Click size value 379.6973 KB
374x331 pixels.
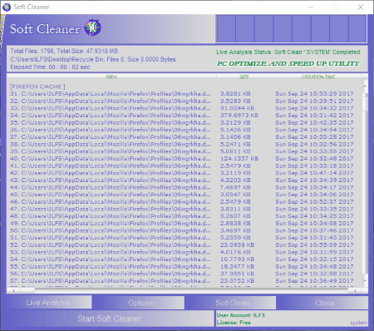pyautogui.click(x=239, y=116)
